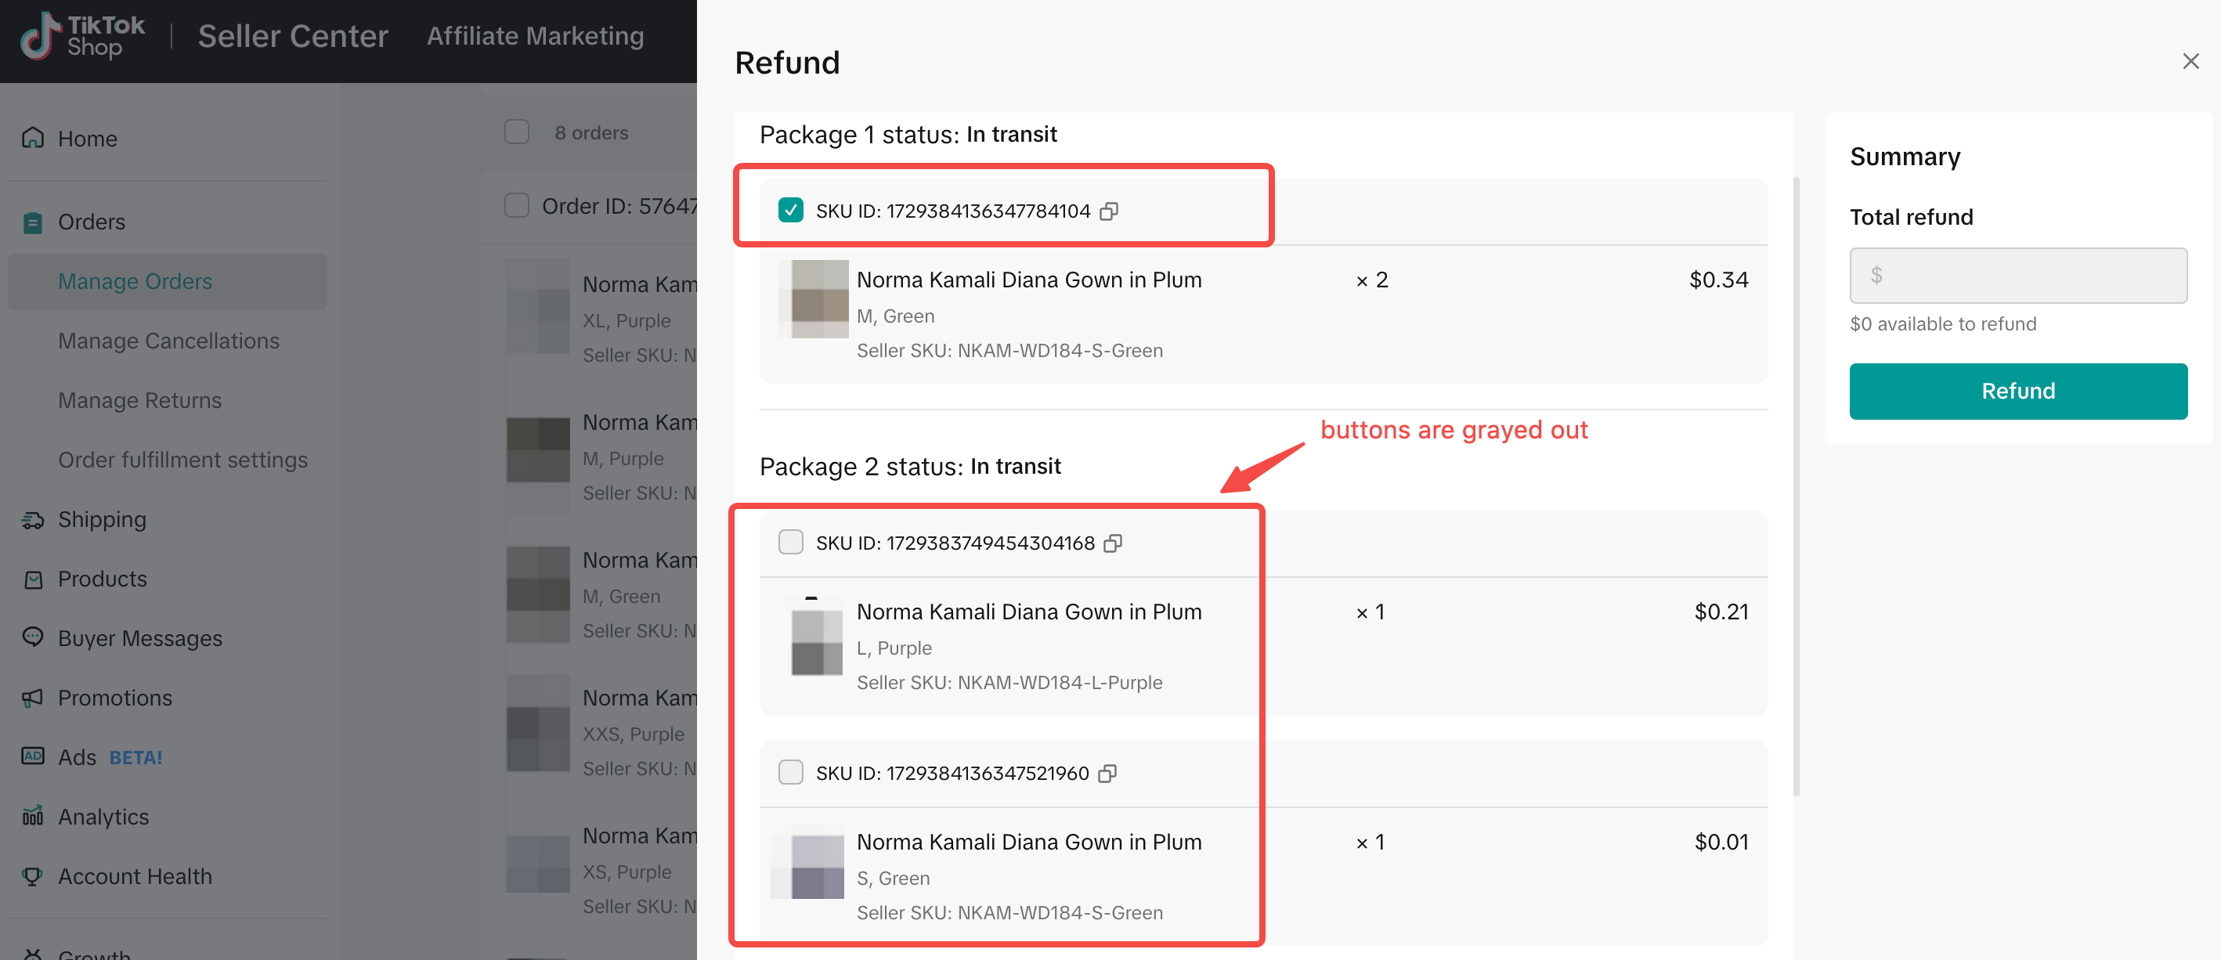Click the Analytics chart icon
2221x960 pixels.
33,816
